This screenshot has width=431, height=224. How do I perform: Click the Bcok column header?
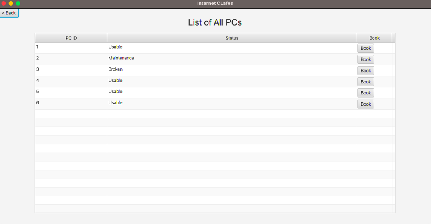click(374, 38)
